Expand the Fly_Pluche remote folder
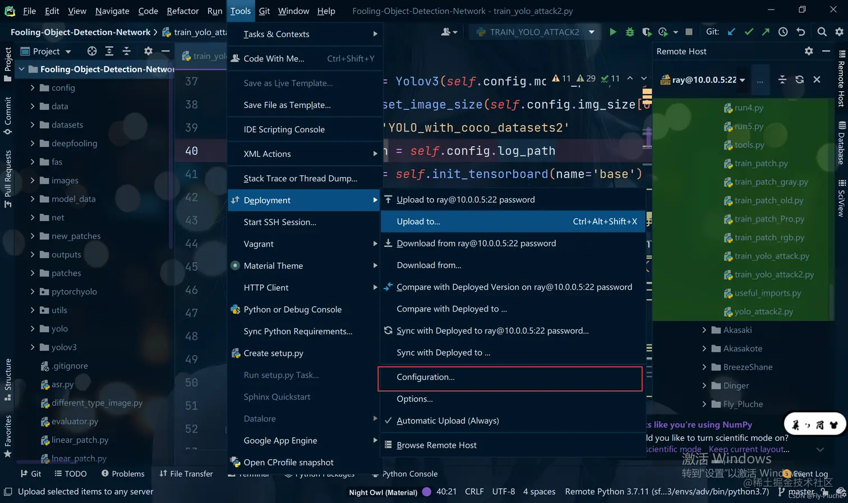Image resolution: width=848 pixels, height=503 pixels. 704,404
